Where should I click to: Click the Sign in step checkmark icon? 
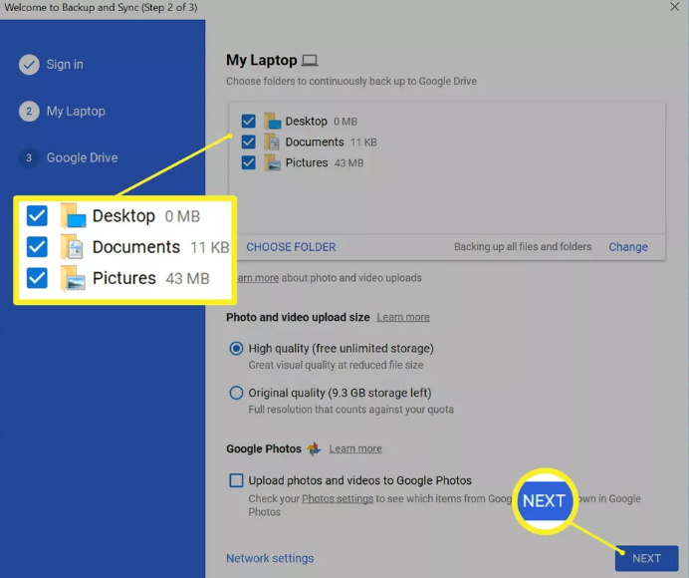[29, 65]
